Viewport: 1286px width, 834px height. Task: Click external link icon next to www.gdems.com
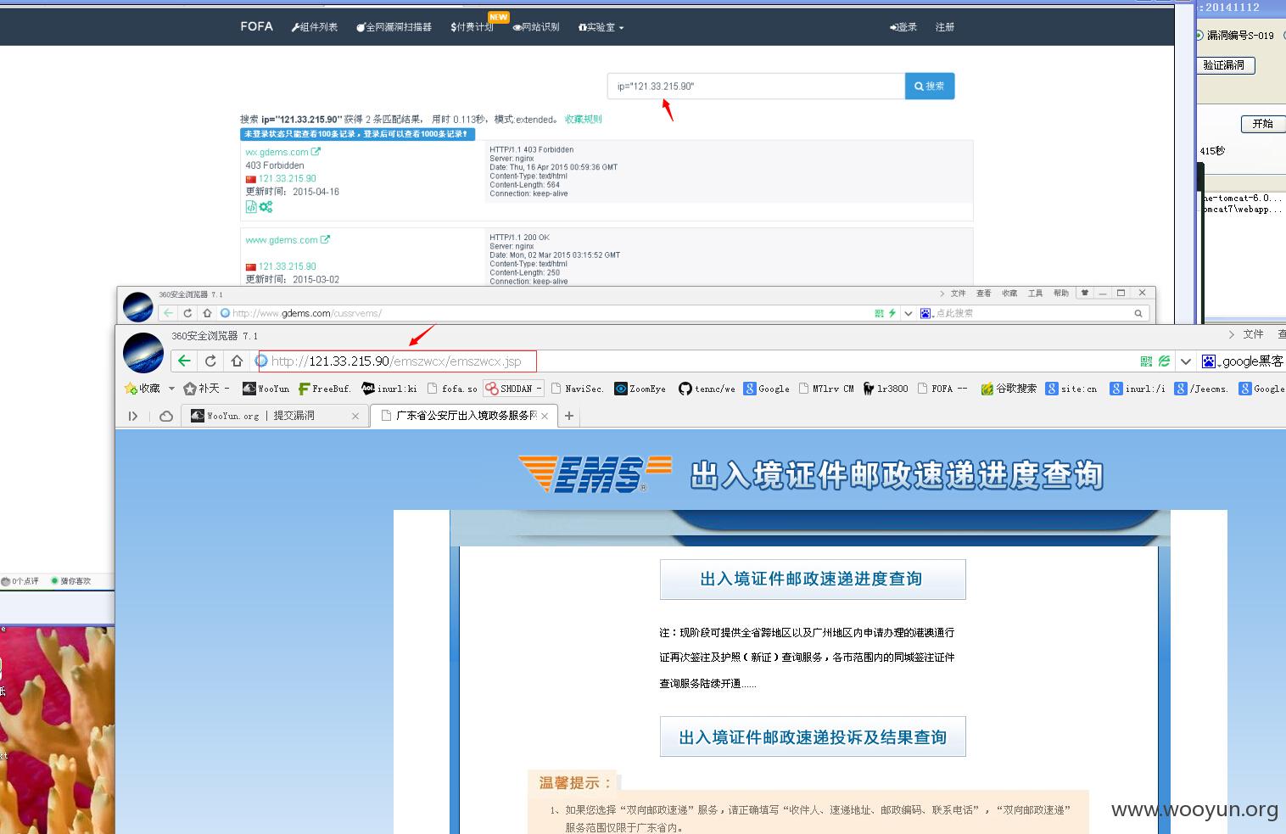[x=325, y=240]
